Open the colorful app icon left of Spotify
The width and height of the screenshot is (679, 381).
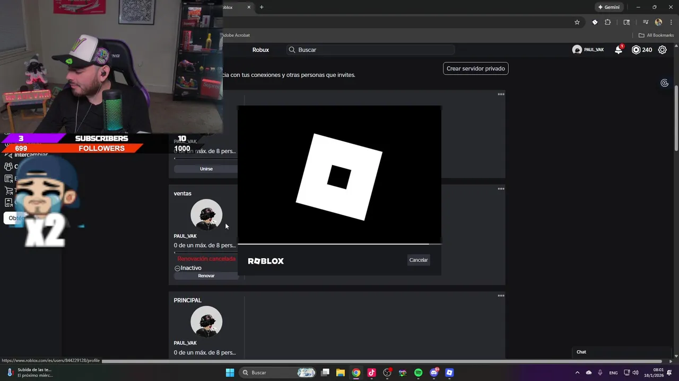(x=403, y=373)
